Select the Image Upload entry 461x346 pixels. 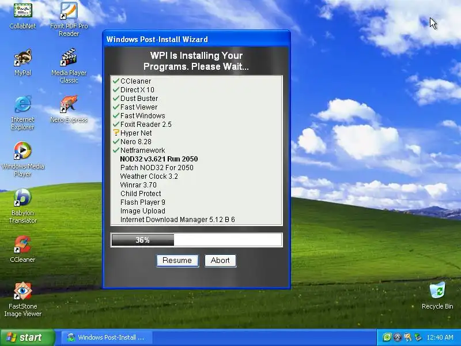tap(142, 210)
